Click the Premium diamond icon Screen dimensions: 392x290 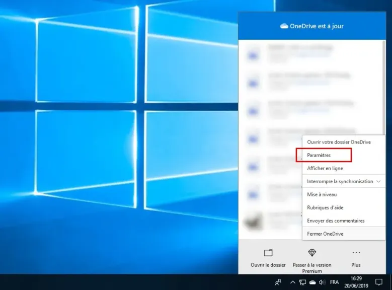[x=312, y=253]
